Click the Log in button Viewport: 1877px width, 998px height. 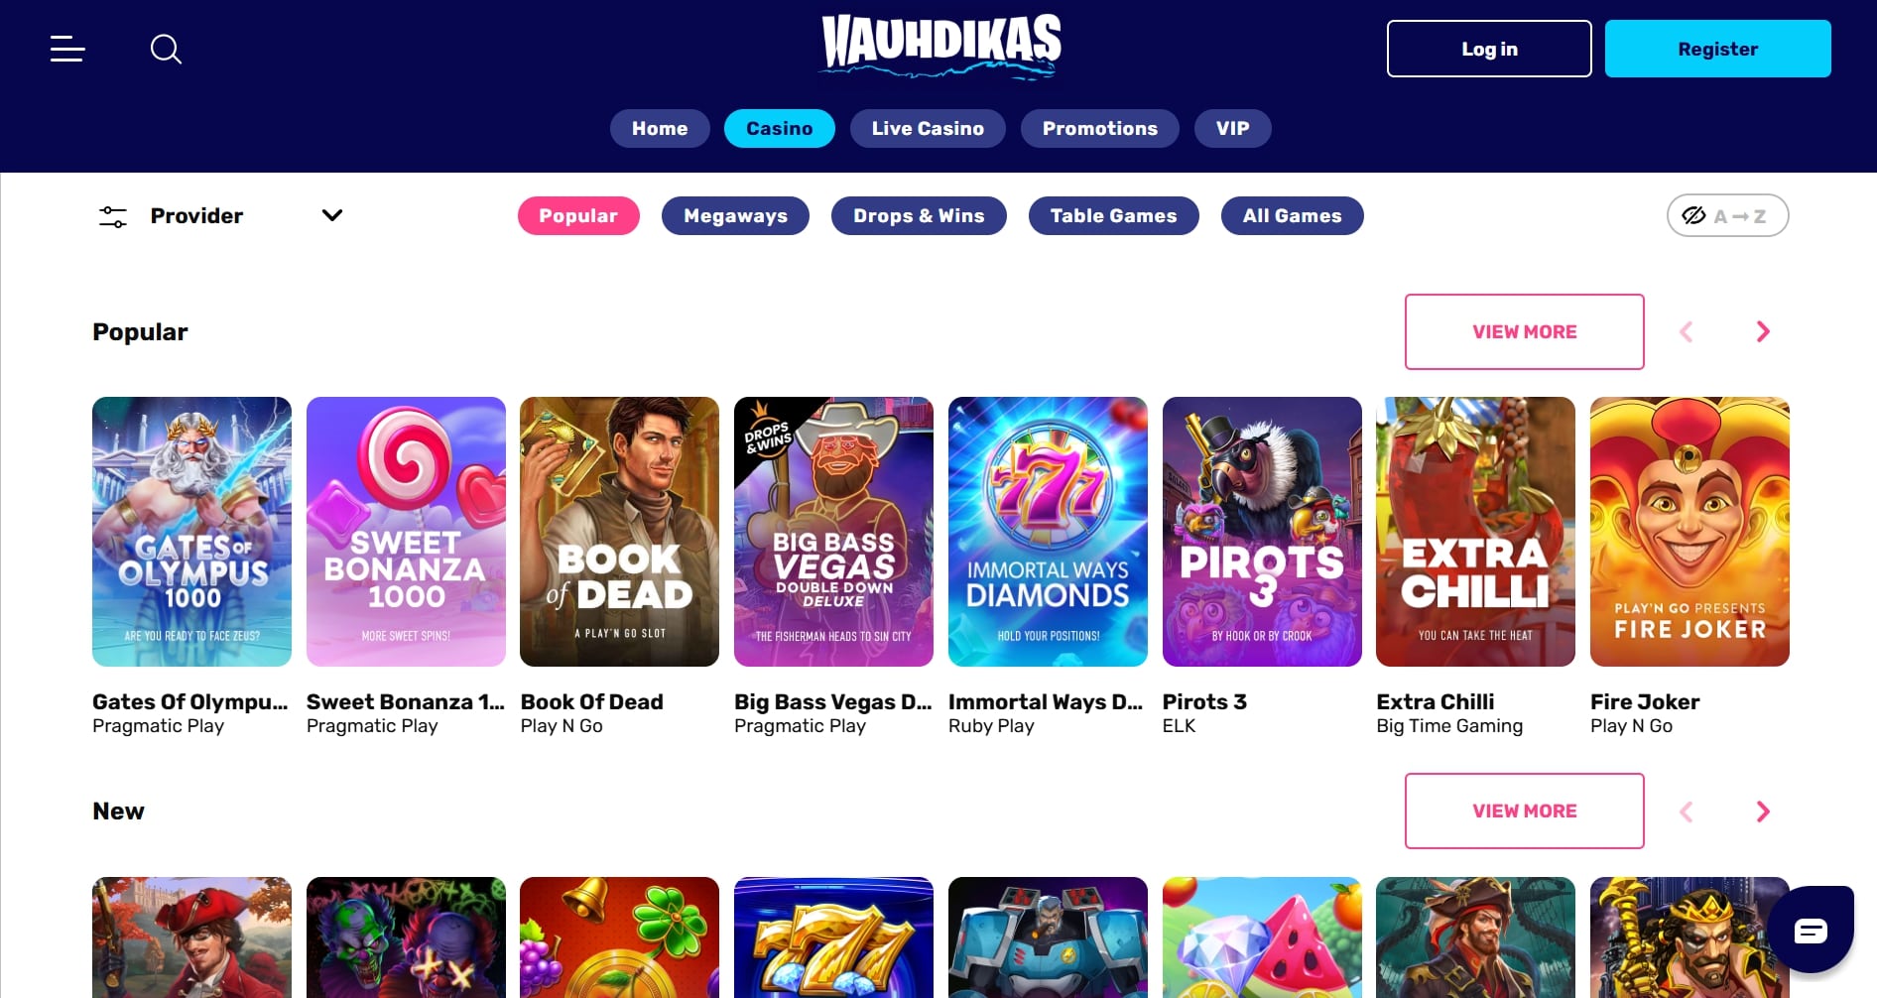click(x=1489, y=49)
